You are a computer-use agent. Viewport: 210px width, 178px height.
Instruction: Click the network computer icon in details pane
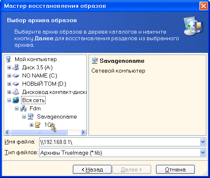[x=95, y=61]
